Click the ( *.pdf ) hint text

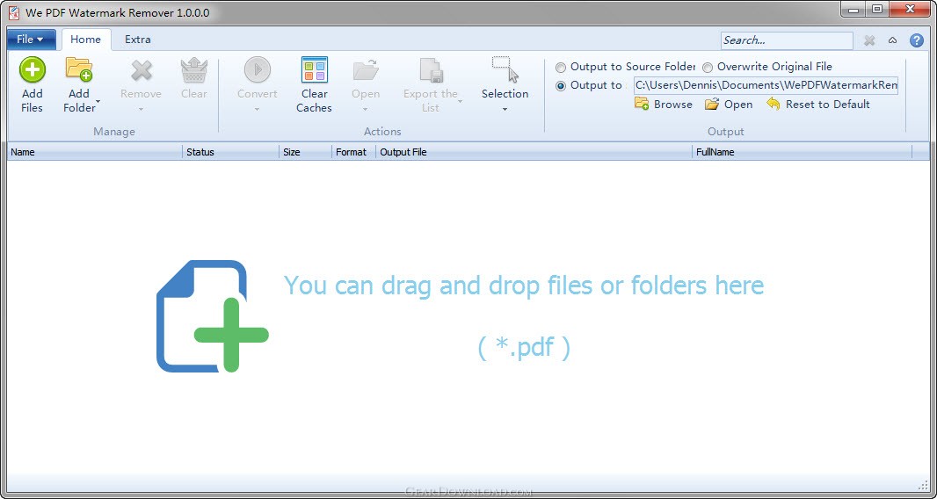coord(524,347)
